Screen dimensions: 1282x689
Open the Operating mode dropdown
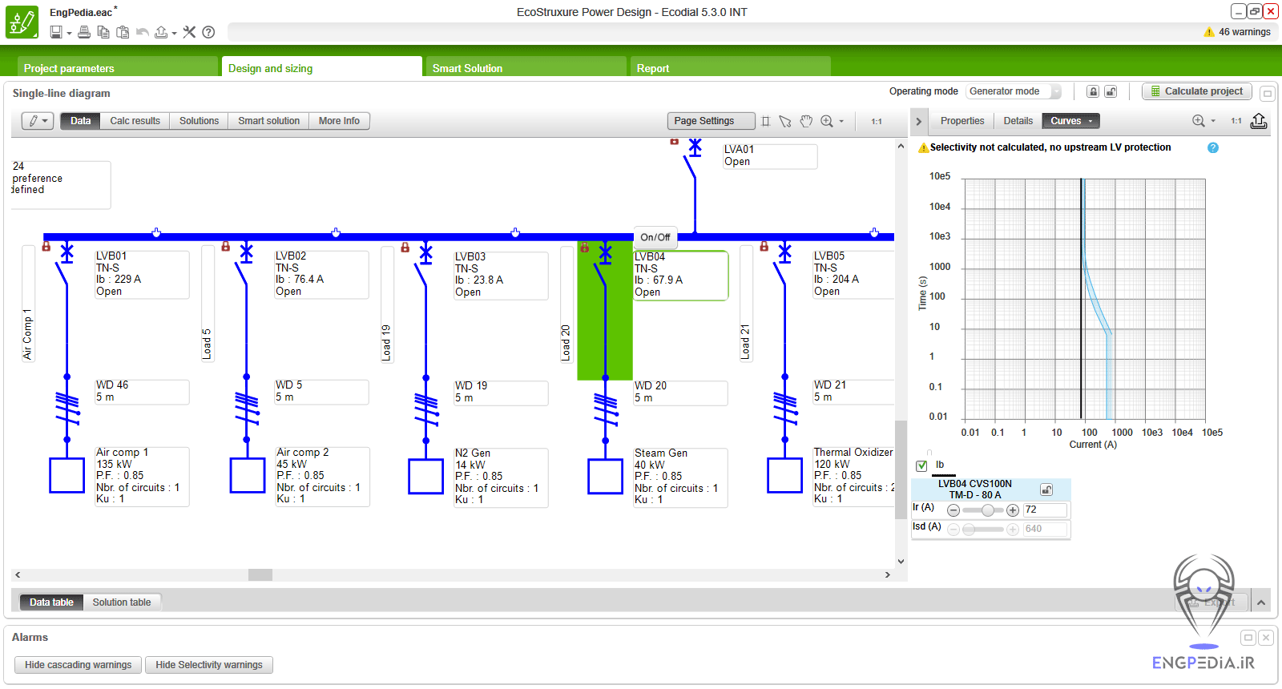point(1014,91)
